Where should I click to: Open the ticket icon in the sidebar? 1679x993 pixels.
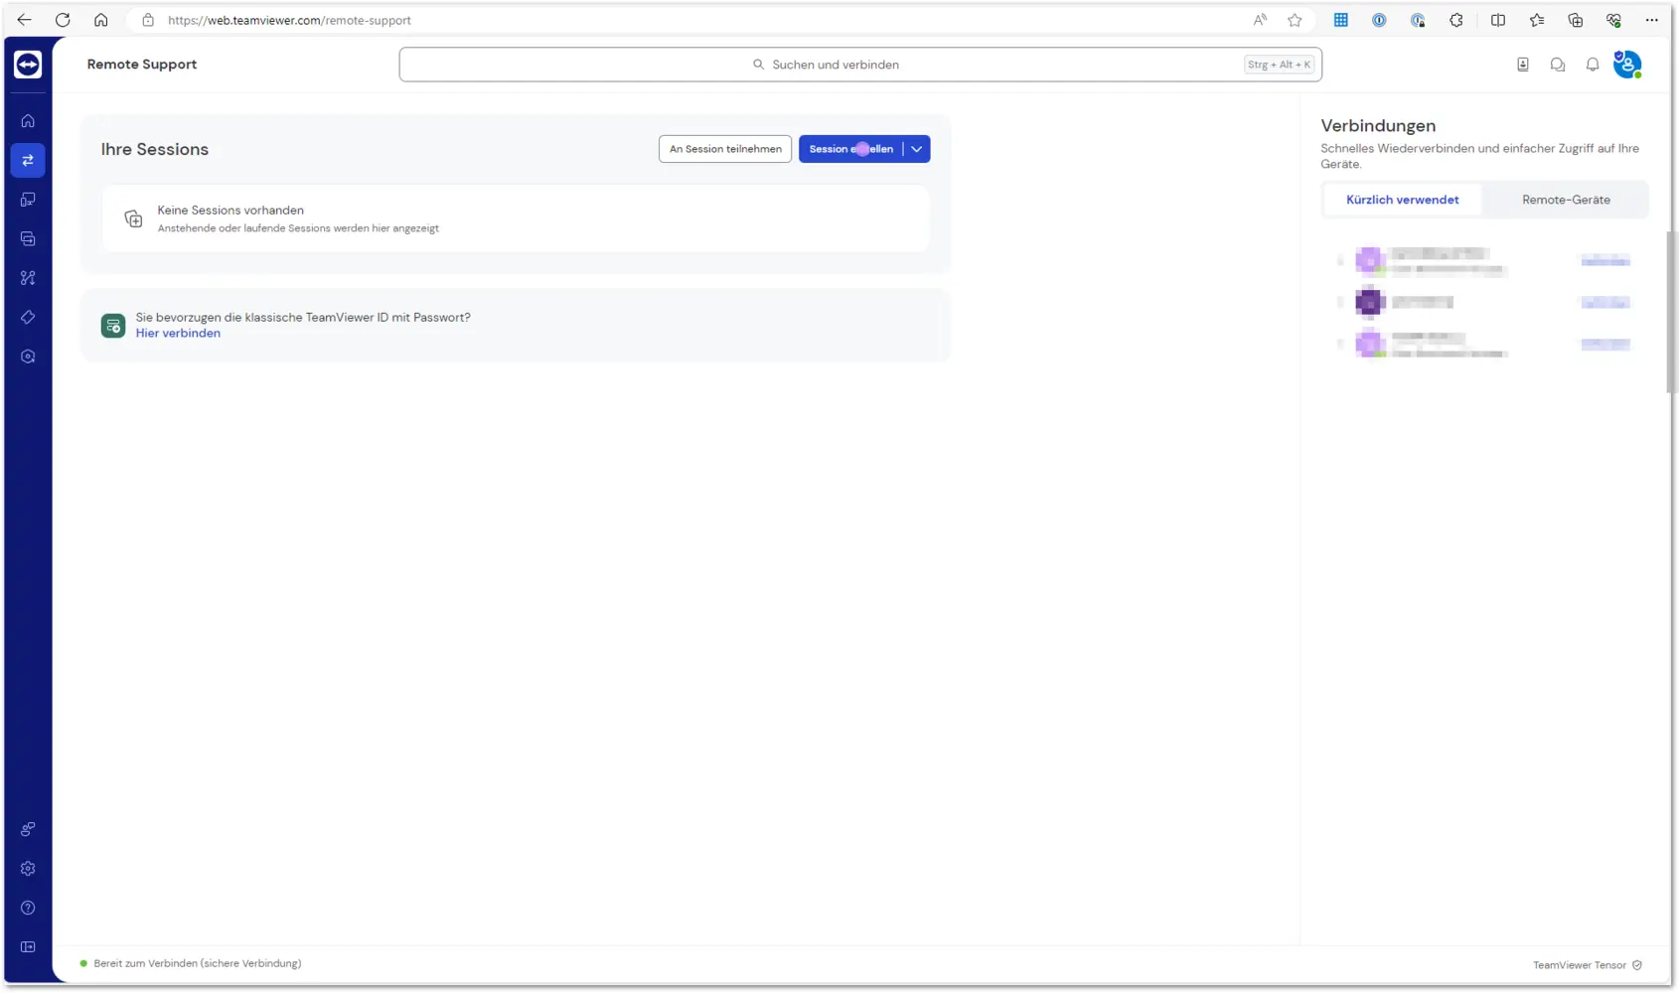28,318
